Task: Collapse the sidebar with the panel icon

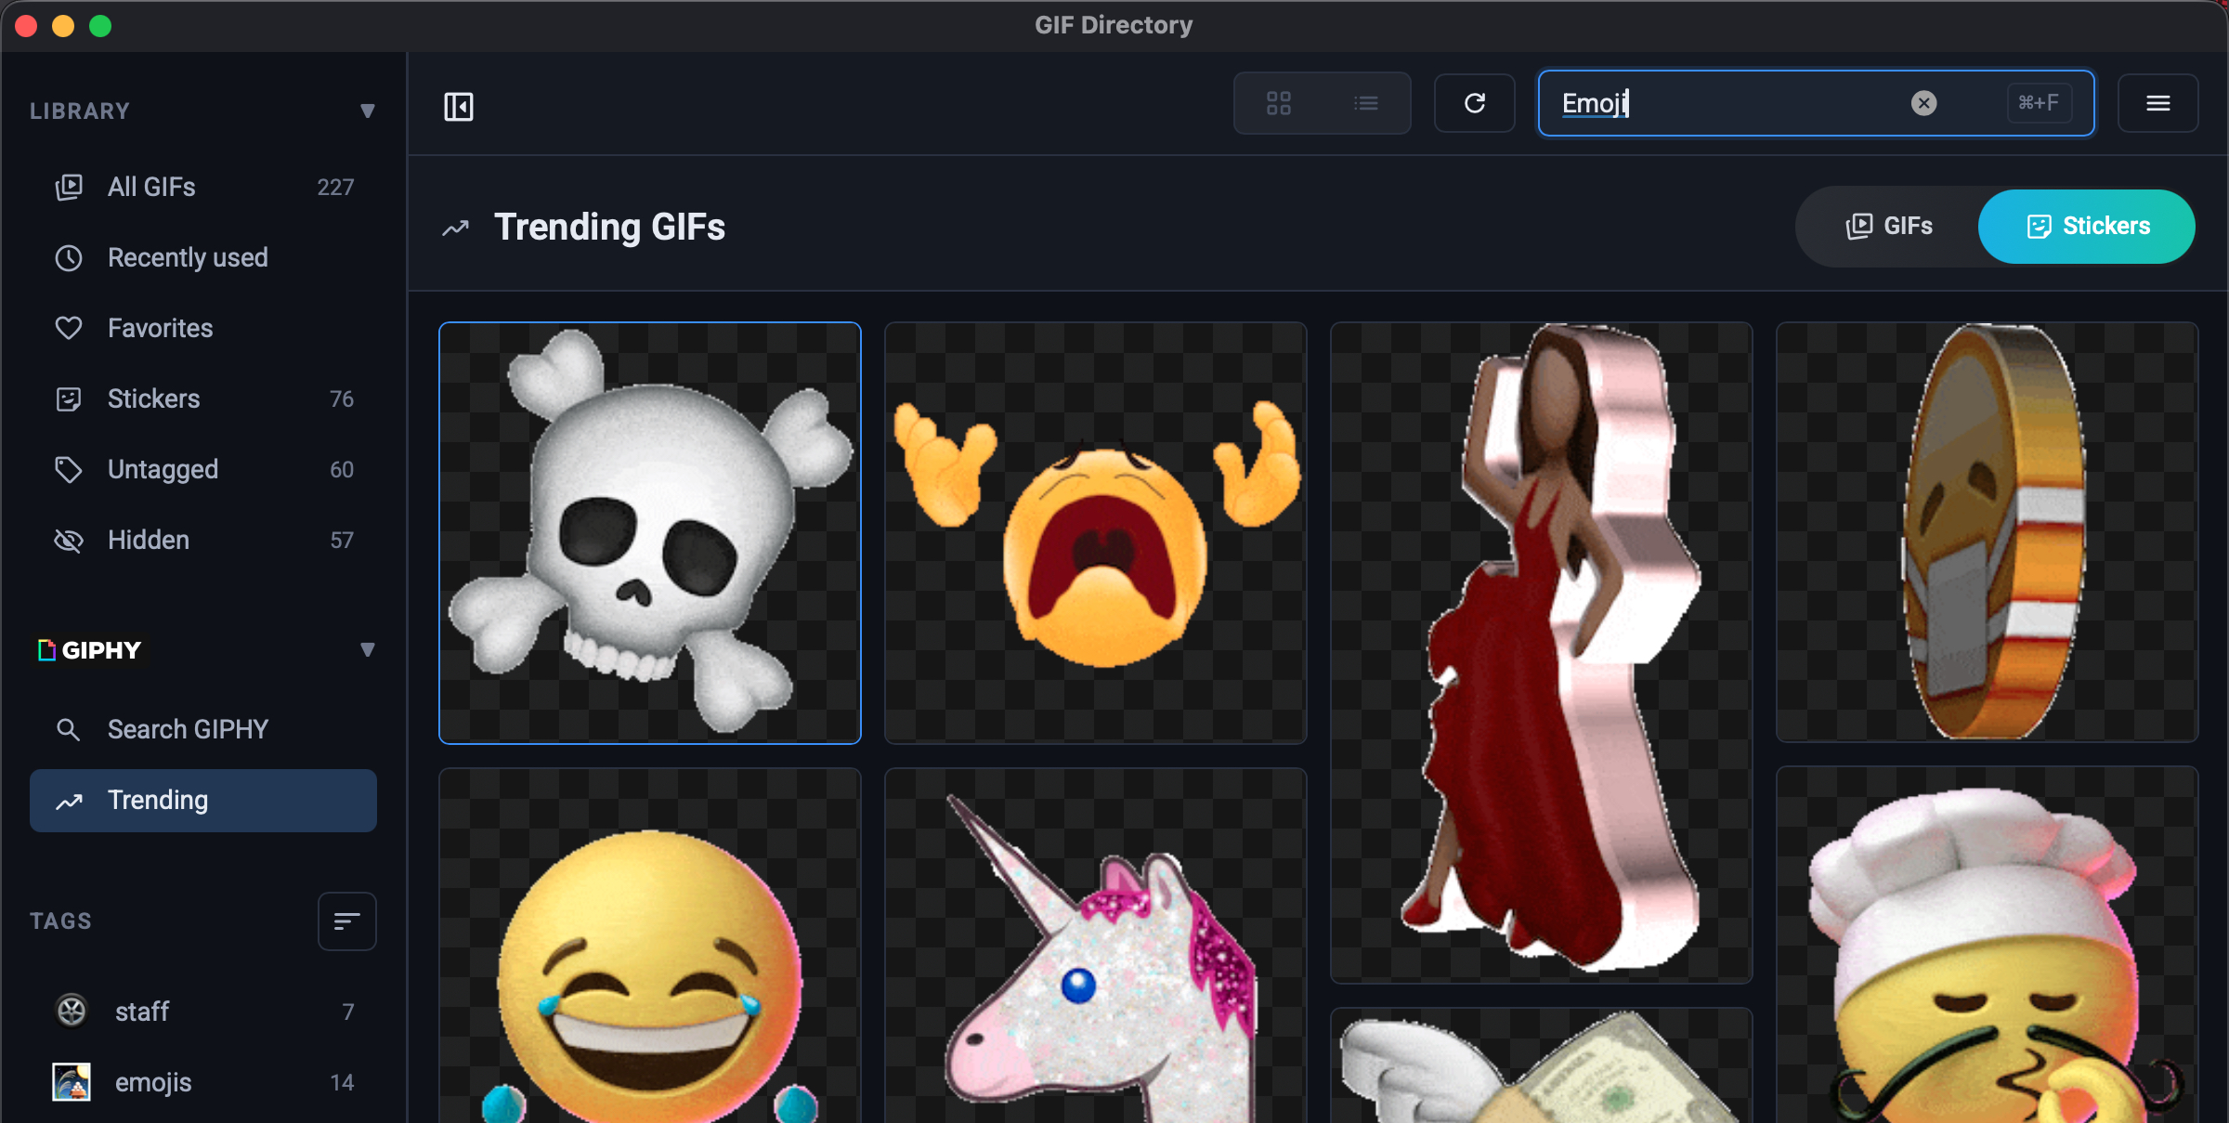Action: click(x=458, y=106)
